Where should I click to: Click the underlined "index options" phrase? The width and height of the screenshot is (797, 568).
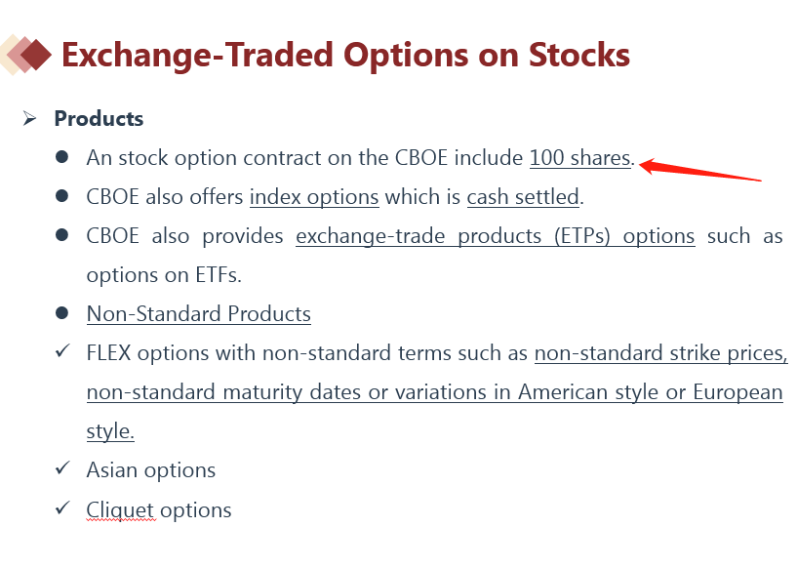(314, 196)
